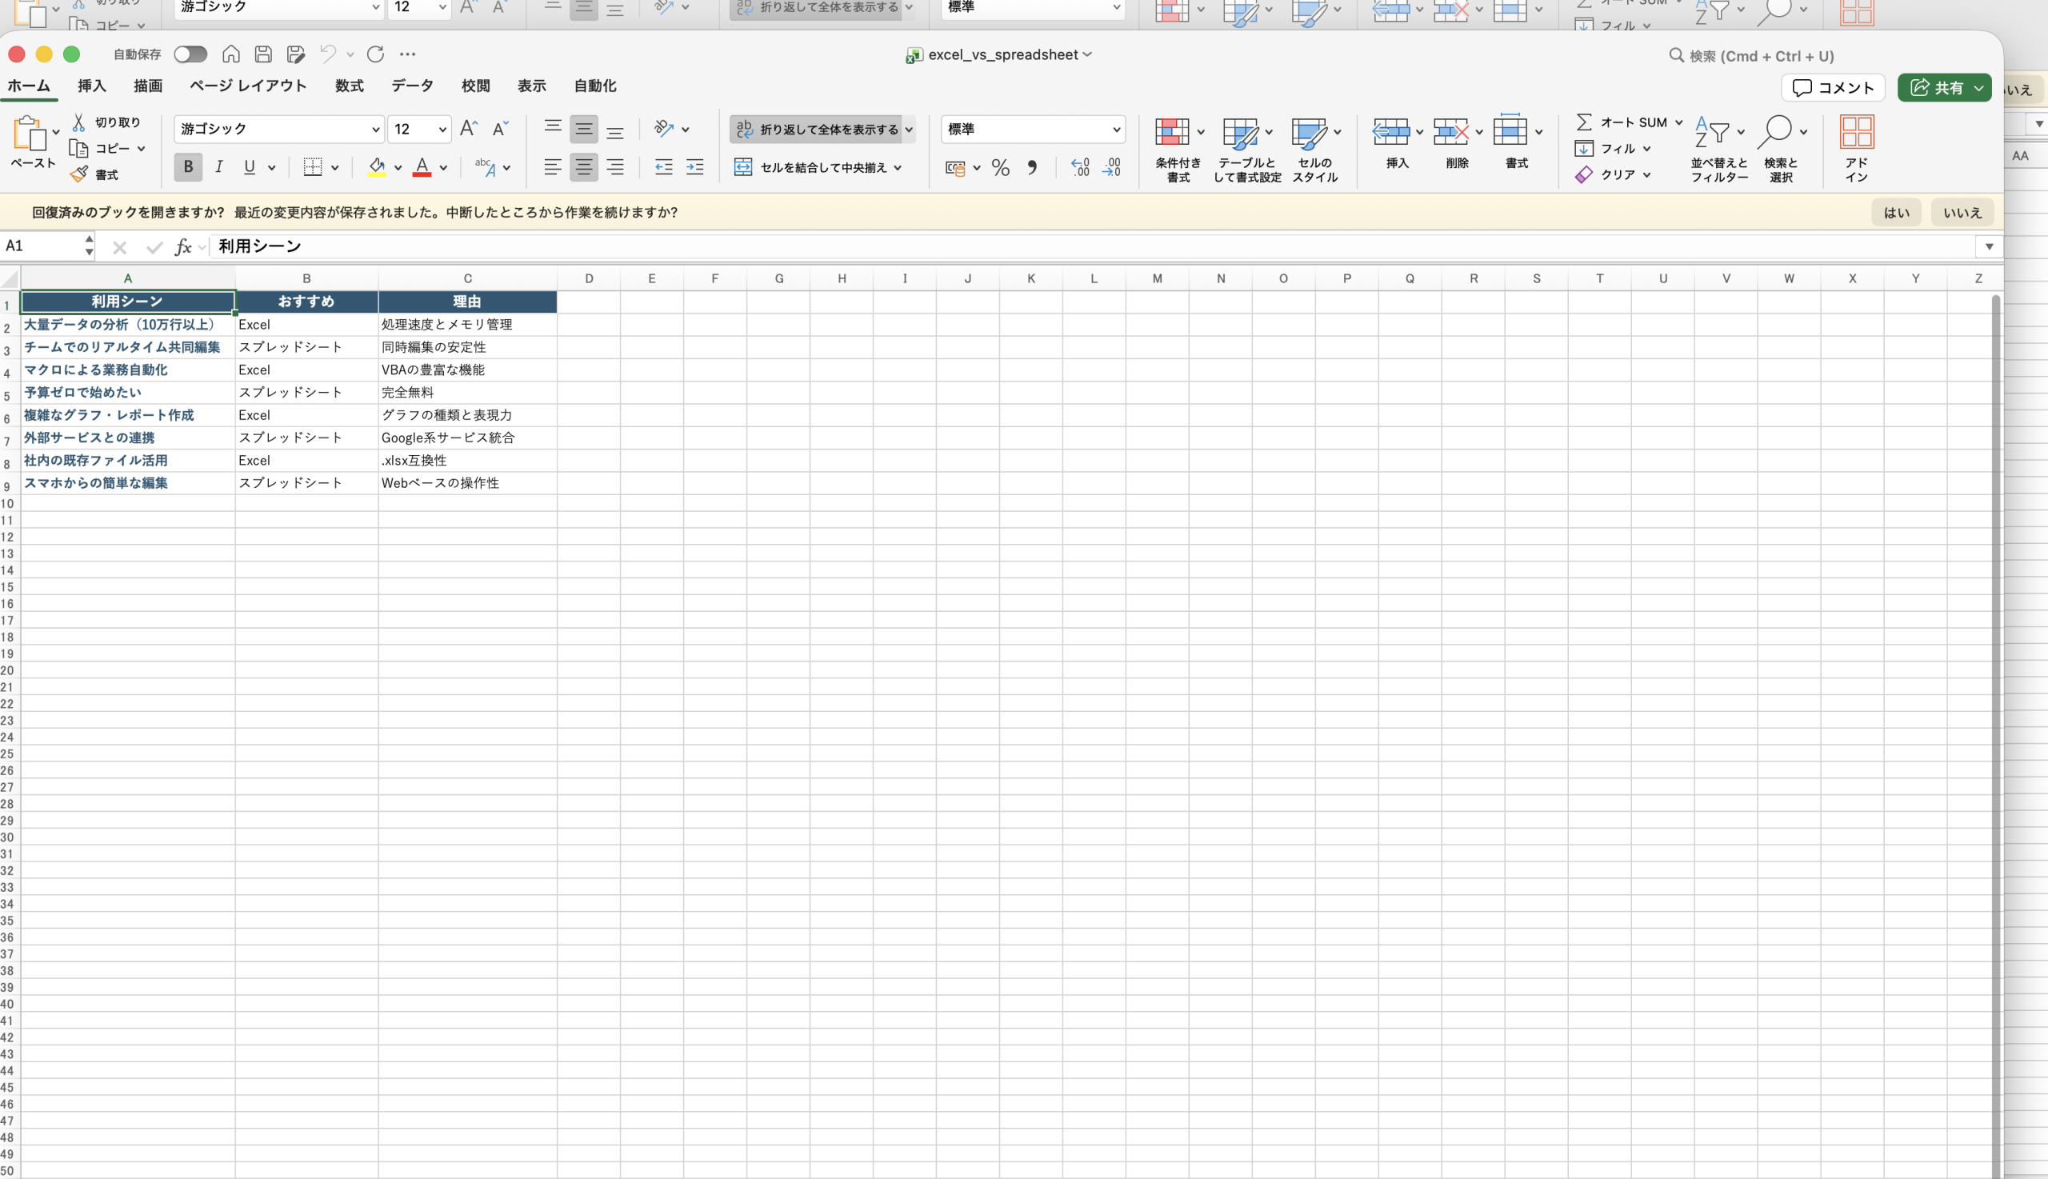The height and width of the screenshot is (1179, 2048).
Task: Open the font color red swatch
Action: pos(421,168)
